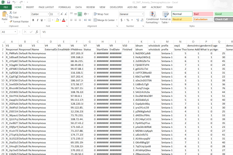This screenshot has width=233, height=155.
Task: Toggle Wrap Text on the selected cell
Action: [x=101, y=14]
